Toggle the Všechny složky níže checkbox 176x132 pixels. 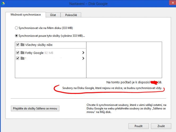18,45
